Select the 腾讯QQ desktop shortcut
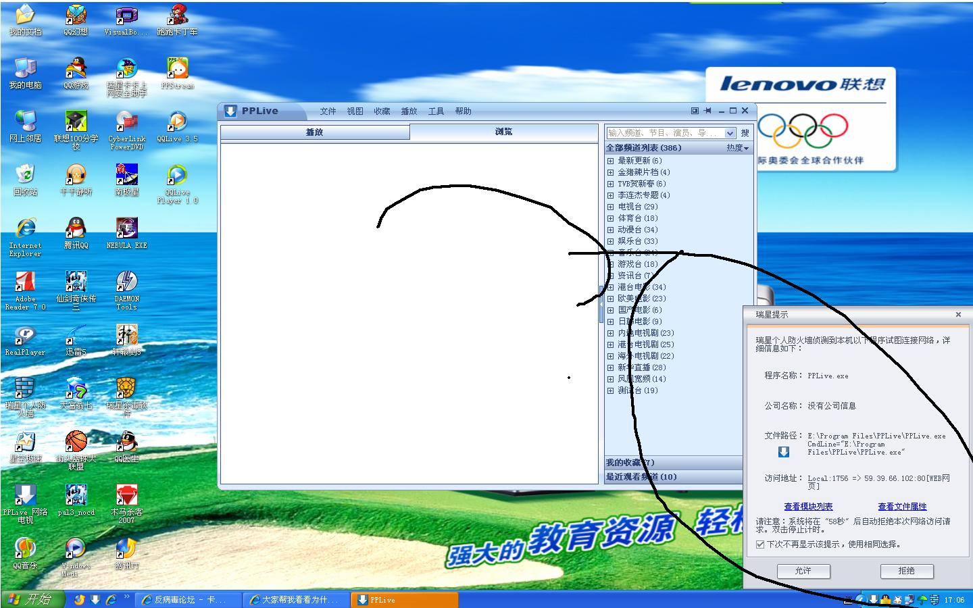Image resolution: width=973 pixels, height=608 pixels. [x=76, y=234]
